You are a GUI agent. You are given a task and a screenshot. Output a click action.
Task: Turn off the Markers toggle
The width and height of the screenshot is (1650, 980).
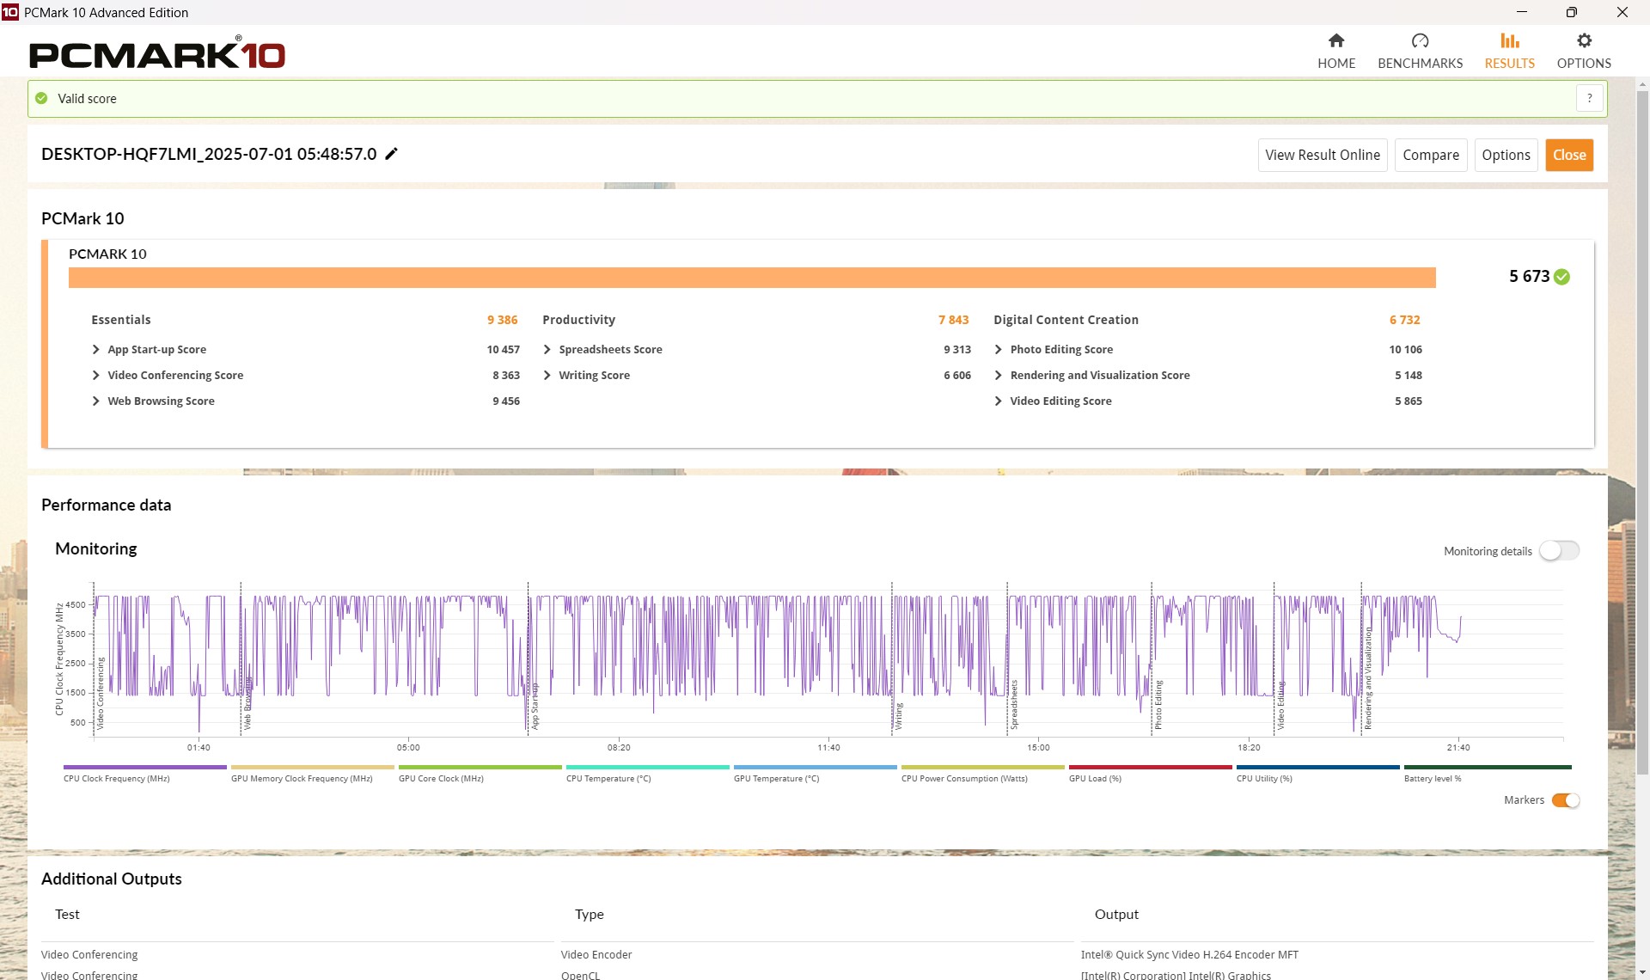click(1566, 800)
